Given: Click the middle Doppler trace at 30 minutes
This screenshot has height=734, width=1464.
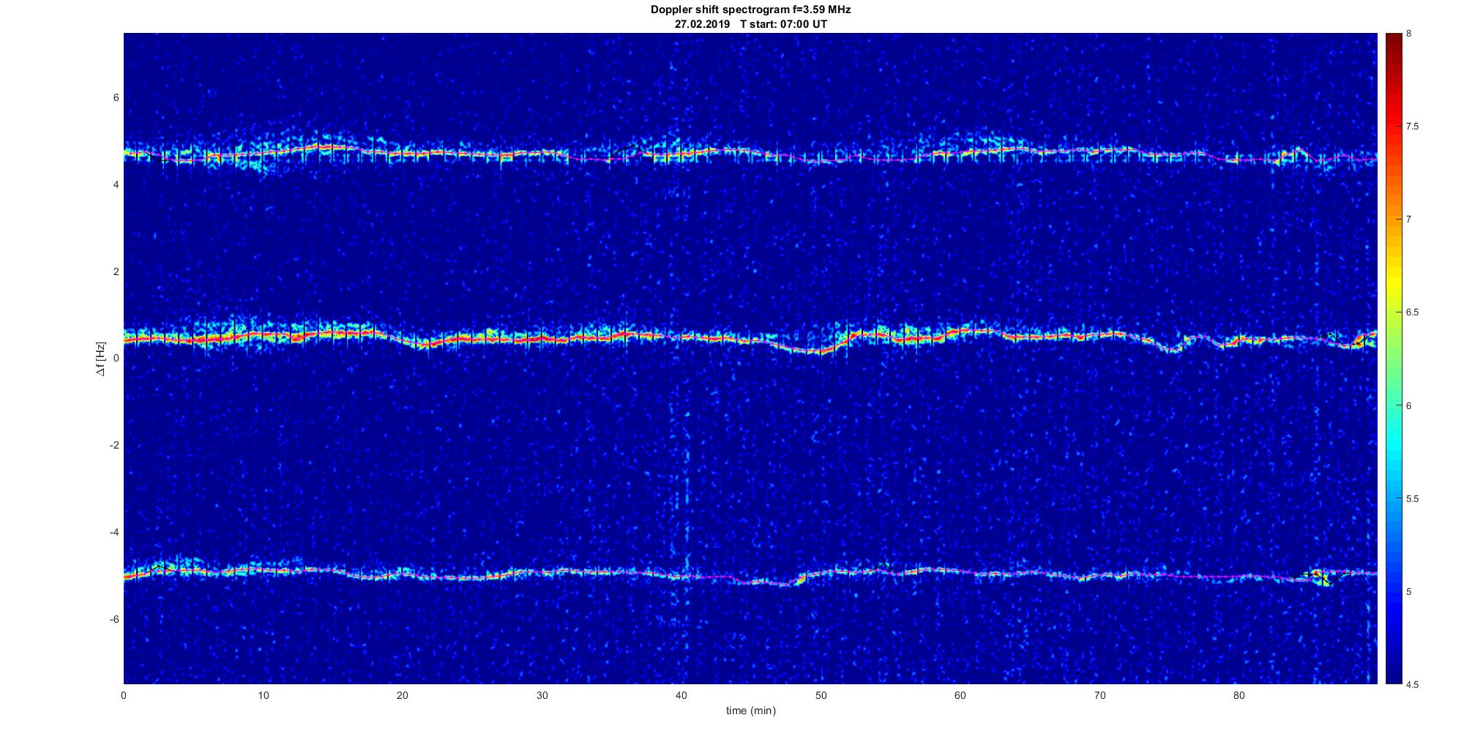Looking at the screenshot, I should pyautogui.click(x=542, y=339).
